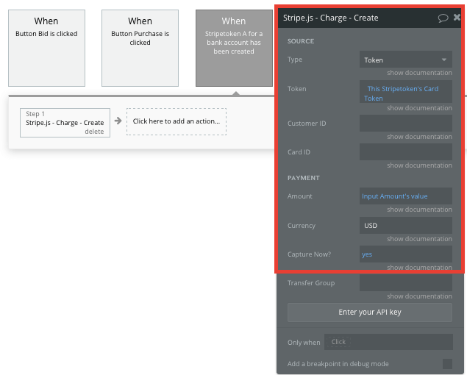Click the SOURCE section heading
The image size is (467, 375).
coord(301,41)
